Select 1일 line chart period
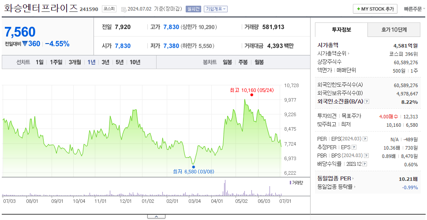The image size is (427, 220). 40,62
